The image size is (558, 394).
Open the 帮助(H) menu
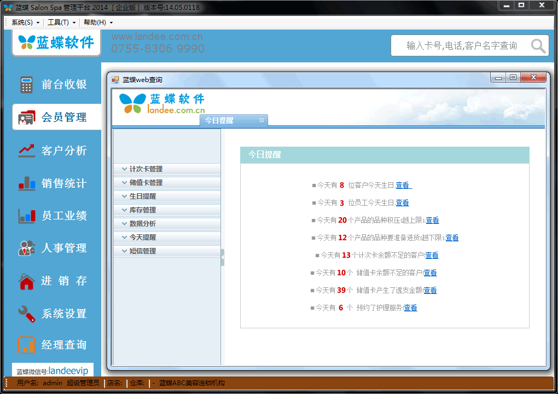98,22
